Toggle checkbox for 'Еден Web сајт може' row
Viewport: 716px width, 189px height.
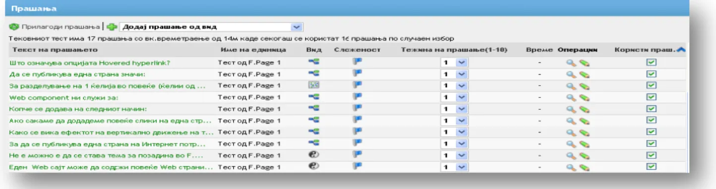(651, 167)
